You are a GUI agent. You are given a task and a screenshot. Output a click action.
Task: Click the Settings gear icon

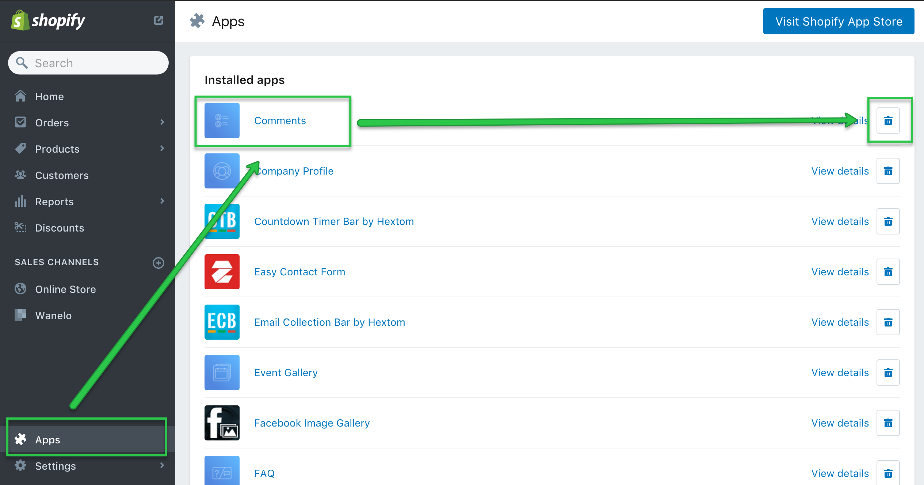(20, 465)
